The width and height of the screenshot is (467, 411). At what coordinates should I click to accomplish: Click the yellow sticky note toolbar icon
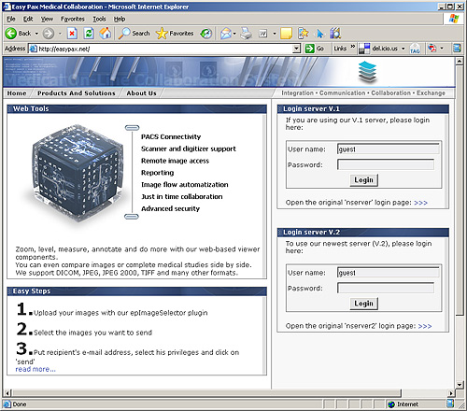coord(286,34)
